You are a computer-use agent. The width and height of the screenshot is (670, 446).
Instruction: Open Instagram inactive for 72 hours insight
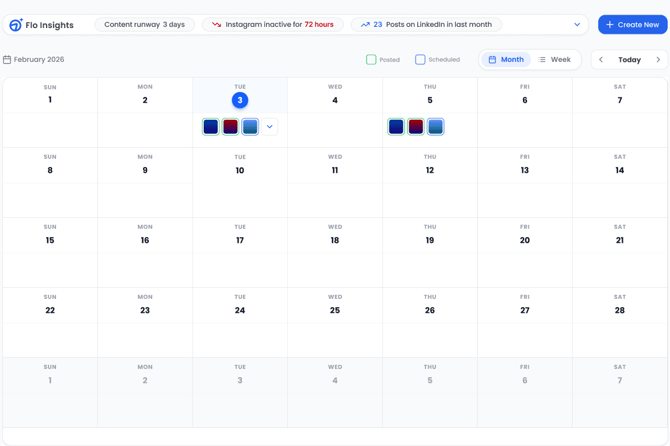(273, 25)
